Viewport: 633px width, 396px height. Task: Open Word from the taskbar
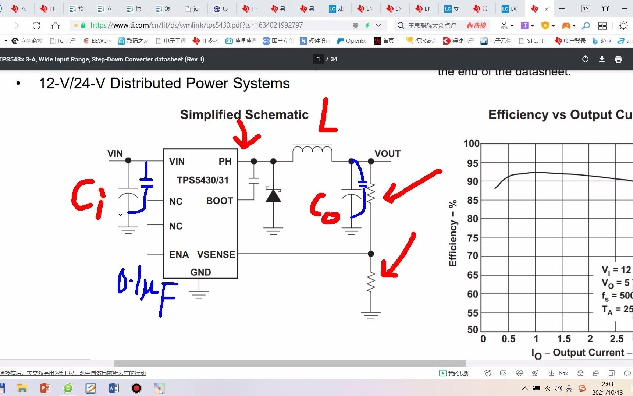click(114, 388)
